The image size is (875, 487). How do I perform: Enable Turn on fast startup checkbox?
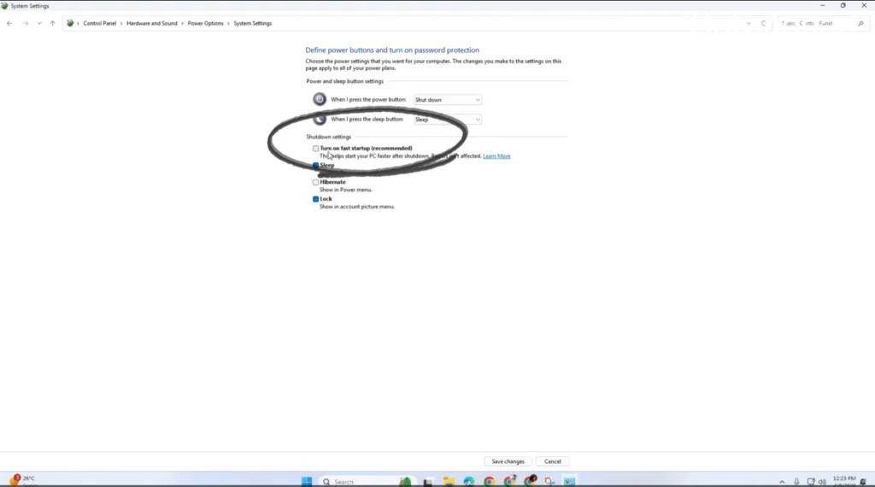pos(316,149)
